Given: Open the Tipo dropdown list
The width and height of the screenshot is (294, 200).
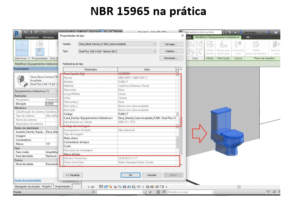Looking at the screenshot, I should [155, 51].
